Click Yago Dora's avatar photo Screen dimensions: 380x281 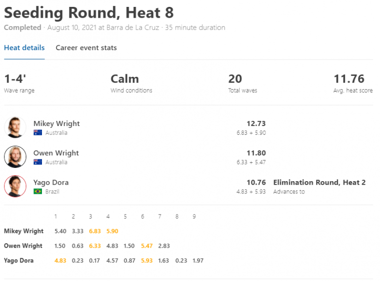15,187
